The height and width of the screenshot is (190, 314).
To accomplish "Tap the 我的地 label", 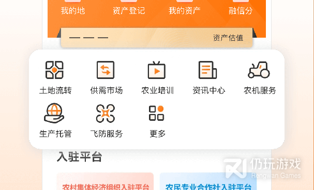I will click(73, 11).
